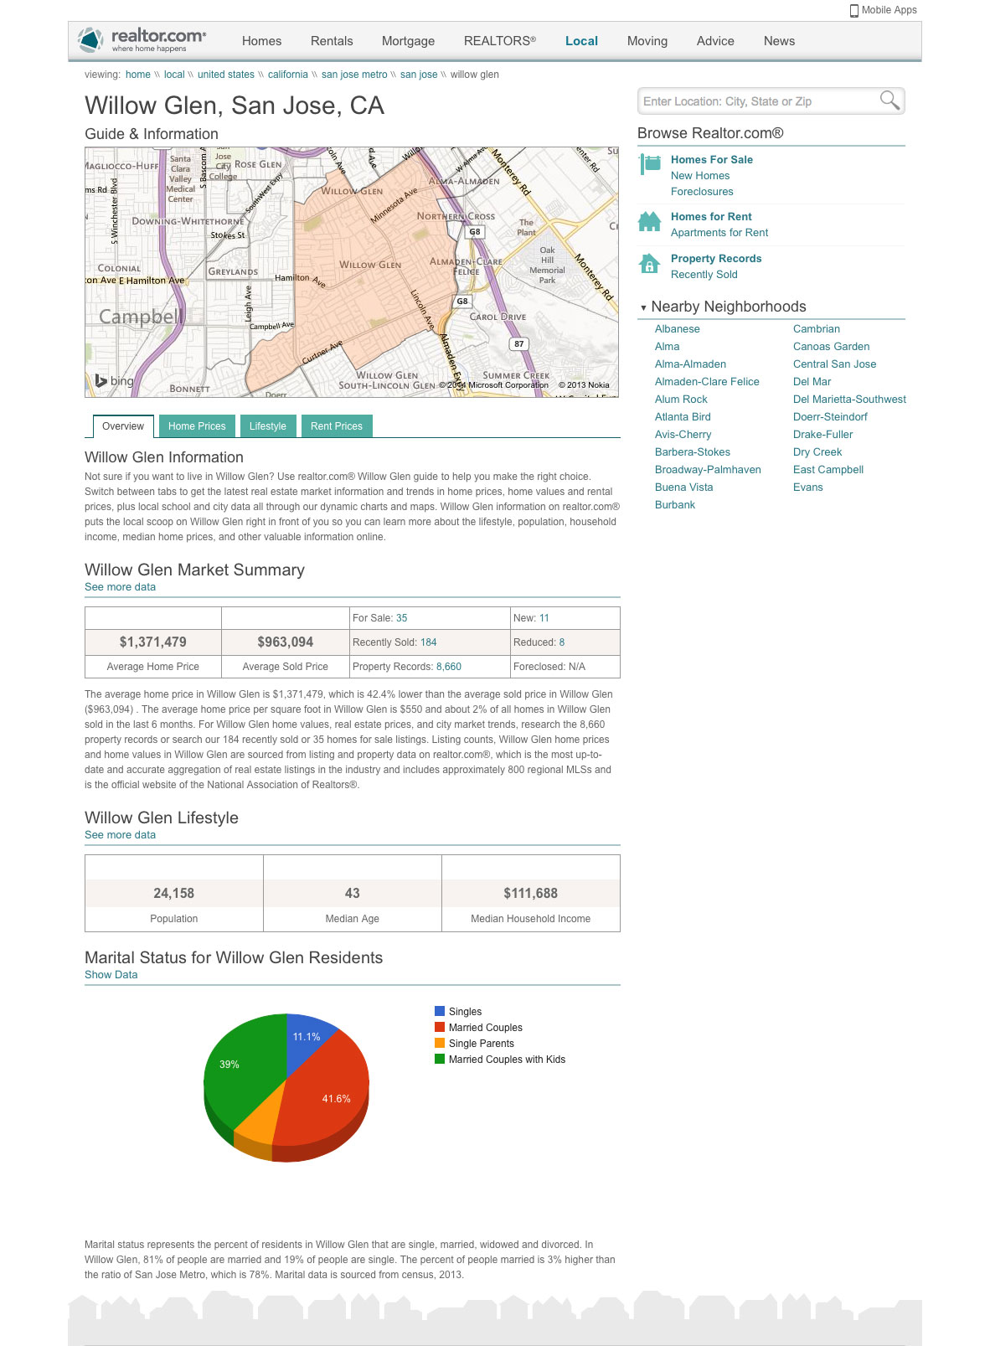The height and width of the screenshot is (1346, 990).
Task: Open the Advice menu item
Action: coord(715,41)
